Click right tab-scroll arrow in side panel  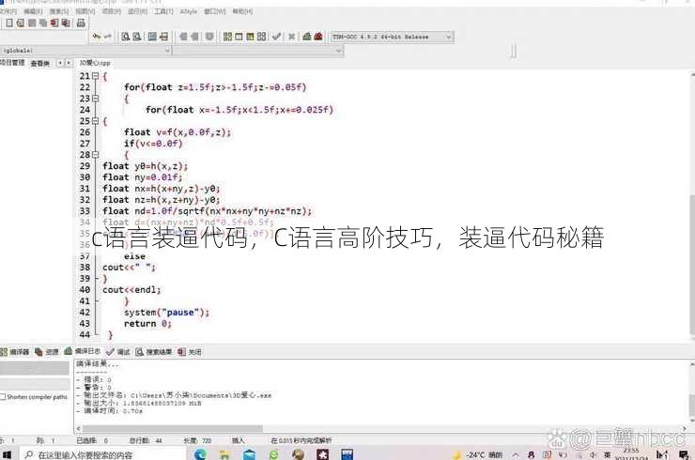[69, 63]
